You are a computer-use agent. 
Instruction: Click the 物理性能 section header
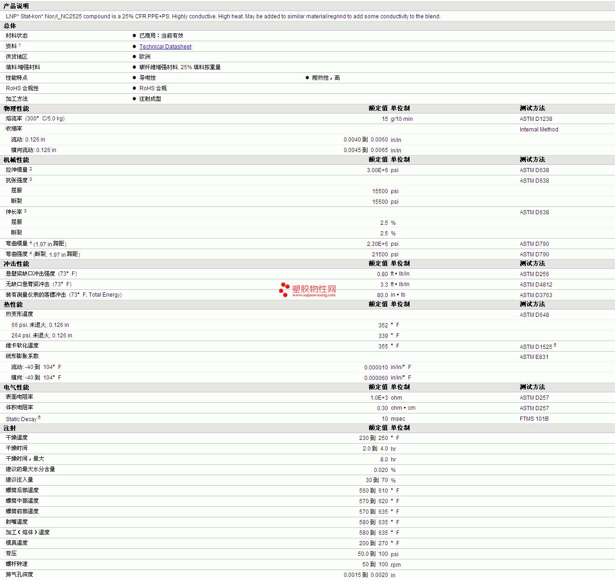click(16, 108)
